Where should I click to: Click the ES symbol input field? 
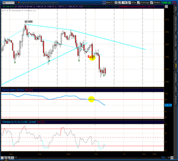[8, 3]
